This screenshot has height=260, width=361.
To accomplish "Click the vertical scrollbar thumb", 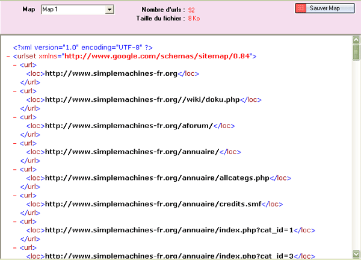I will point(356,53).
